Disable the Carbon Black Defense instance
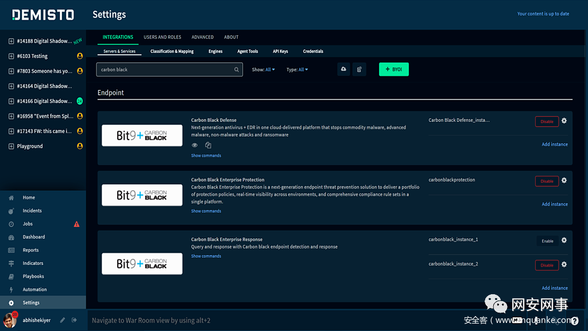This screenshot has height=331, width=588. 547,121
